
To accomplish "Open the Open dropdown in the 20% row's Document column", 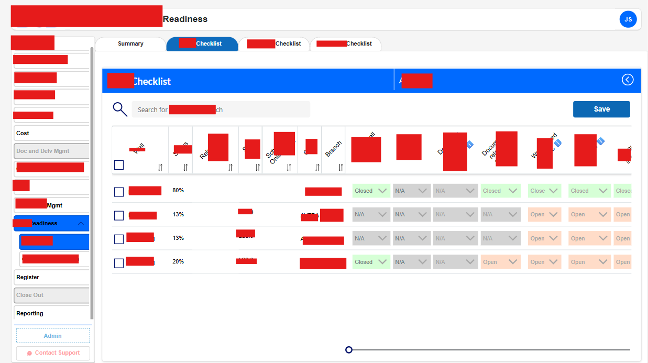I will pos(500,262).
